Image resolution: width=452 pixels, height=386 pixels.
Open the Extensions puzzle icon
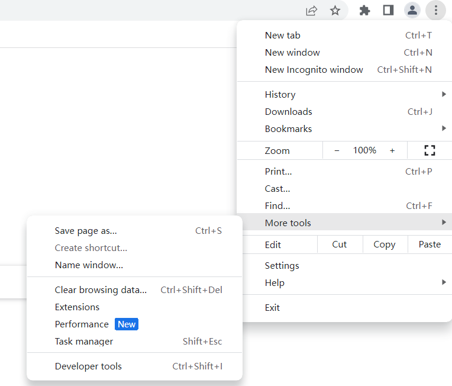tap(364, 11)
